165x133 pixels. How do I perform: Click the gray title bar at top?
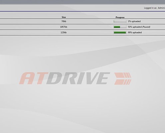point(82,2)
